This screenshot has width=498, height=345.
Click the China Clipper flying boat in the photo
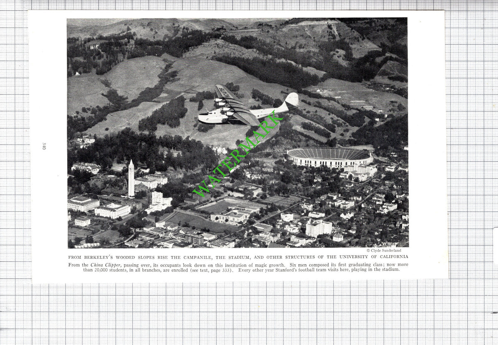coord(248,106)
